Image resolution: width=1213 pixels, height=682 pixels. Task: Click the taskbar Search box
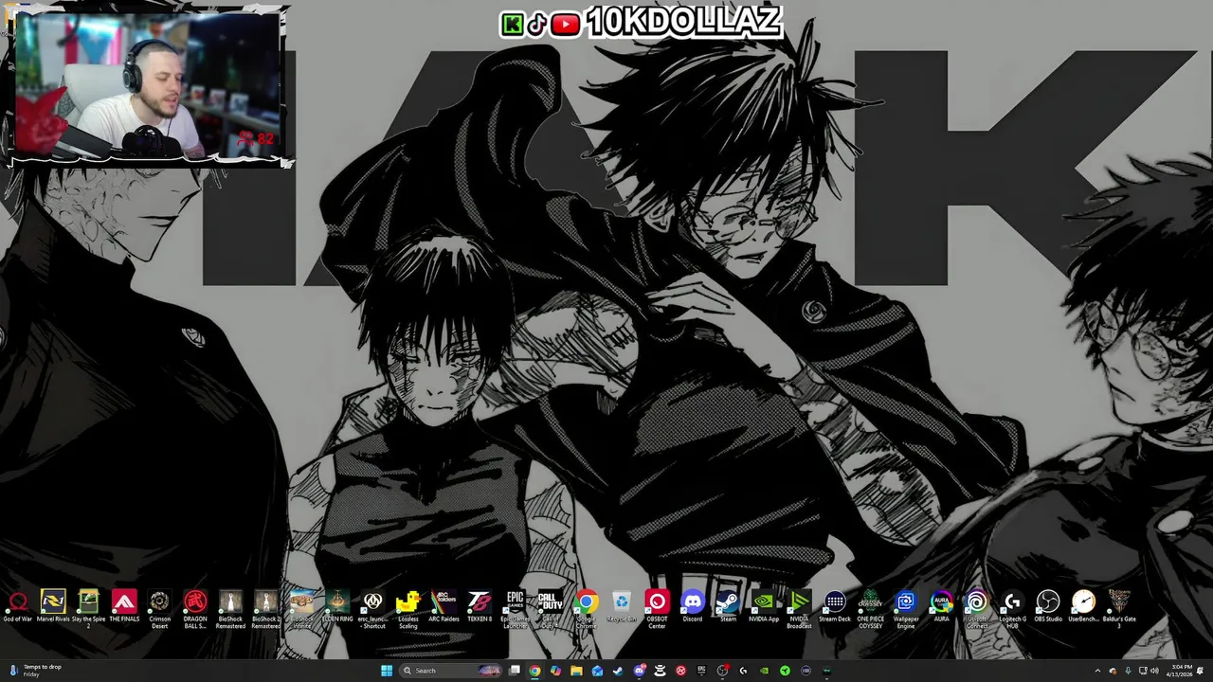tap(450, 671)
